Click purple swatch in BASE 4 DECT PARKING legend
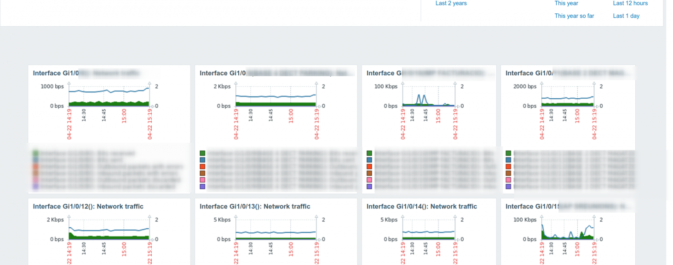The height and width of the screenshot is (265, 673). (x=202, y=186)
